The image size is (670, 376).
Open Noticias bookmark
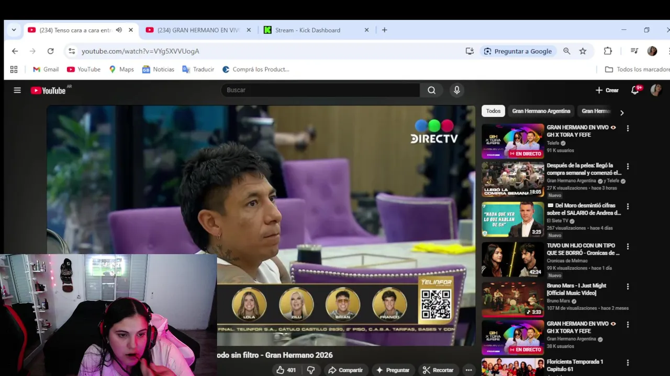click(158, 69)
